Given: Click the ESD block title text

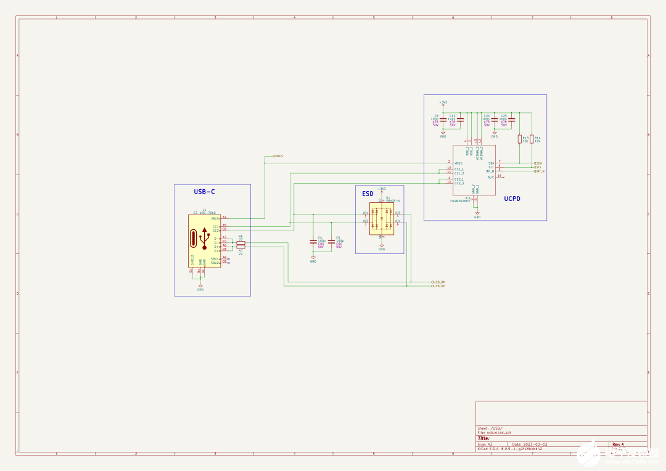Looking at the screenshot, I should click(x=368, y=194).
